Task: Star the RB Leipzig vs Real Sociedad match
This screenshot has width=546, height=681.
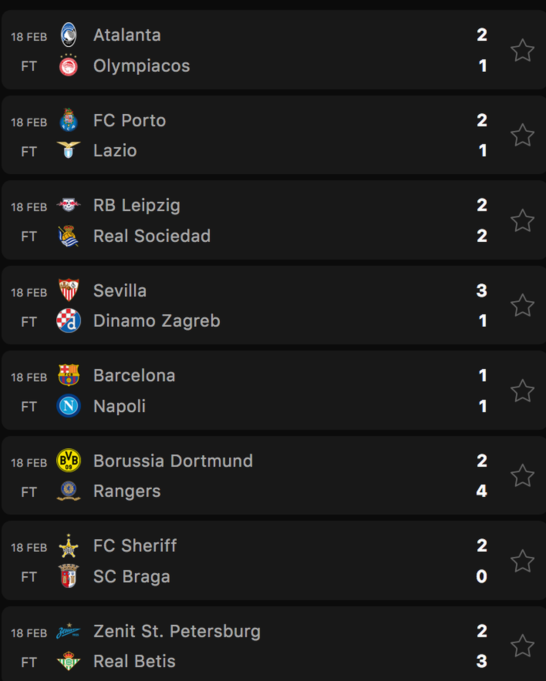Action: [522, 220]
